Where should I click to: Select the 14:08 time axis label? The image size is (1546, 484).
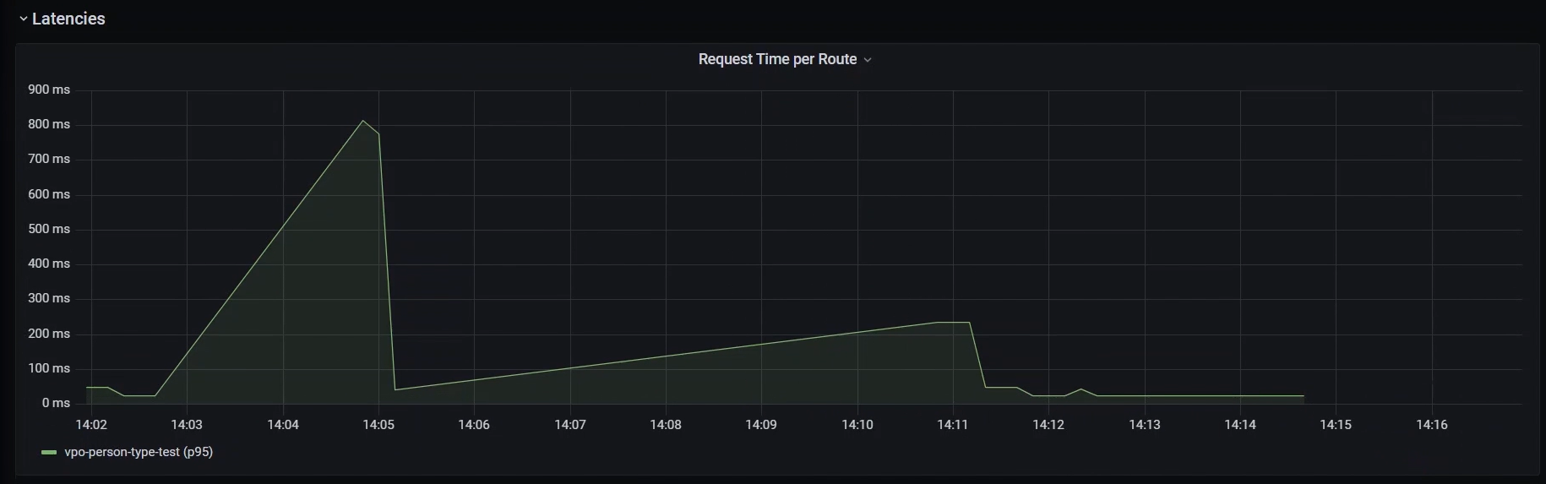click(x=666, y=424)
